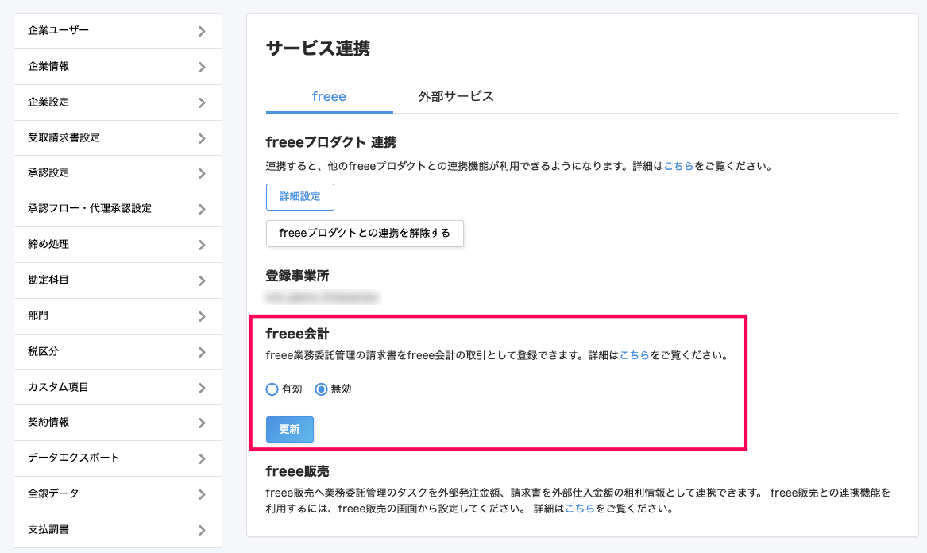Click the 更新 button
Image resolution: width=927 pixels, height=553 pixels.
tap(290, 429)
